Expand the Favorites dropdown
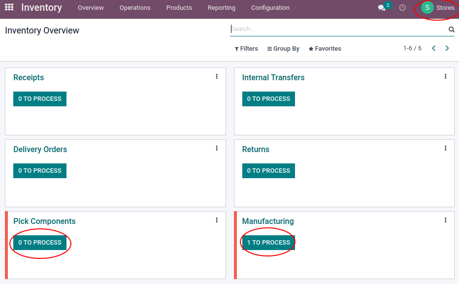Image resolution: width=459 pixels, height=284 pixels. pos(325,49)
